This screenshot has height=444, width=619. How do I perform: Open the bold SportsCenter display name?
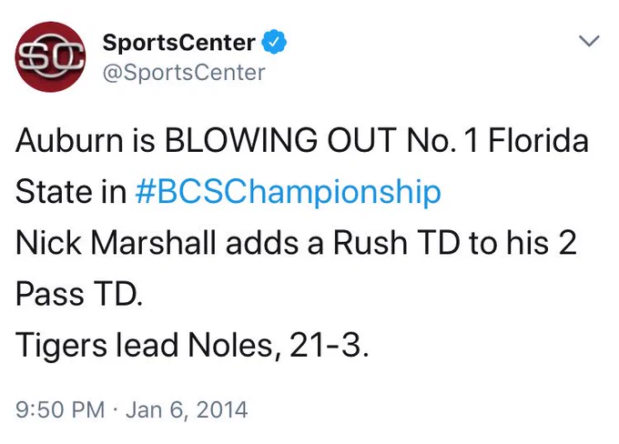click(x=178, y=43)
